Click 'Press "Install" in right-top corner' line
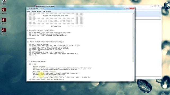This screenshot has width=170, height=95. (x=49, y=48)
